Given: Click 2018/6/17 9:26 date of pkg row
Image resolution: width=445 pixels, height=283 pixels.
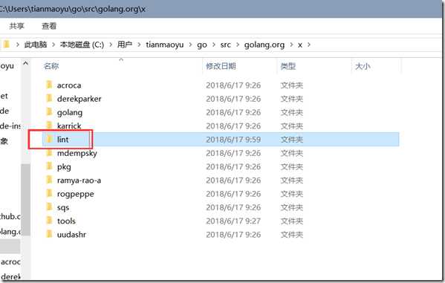Looking at the screenshot, I should click(233, 166).
